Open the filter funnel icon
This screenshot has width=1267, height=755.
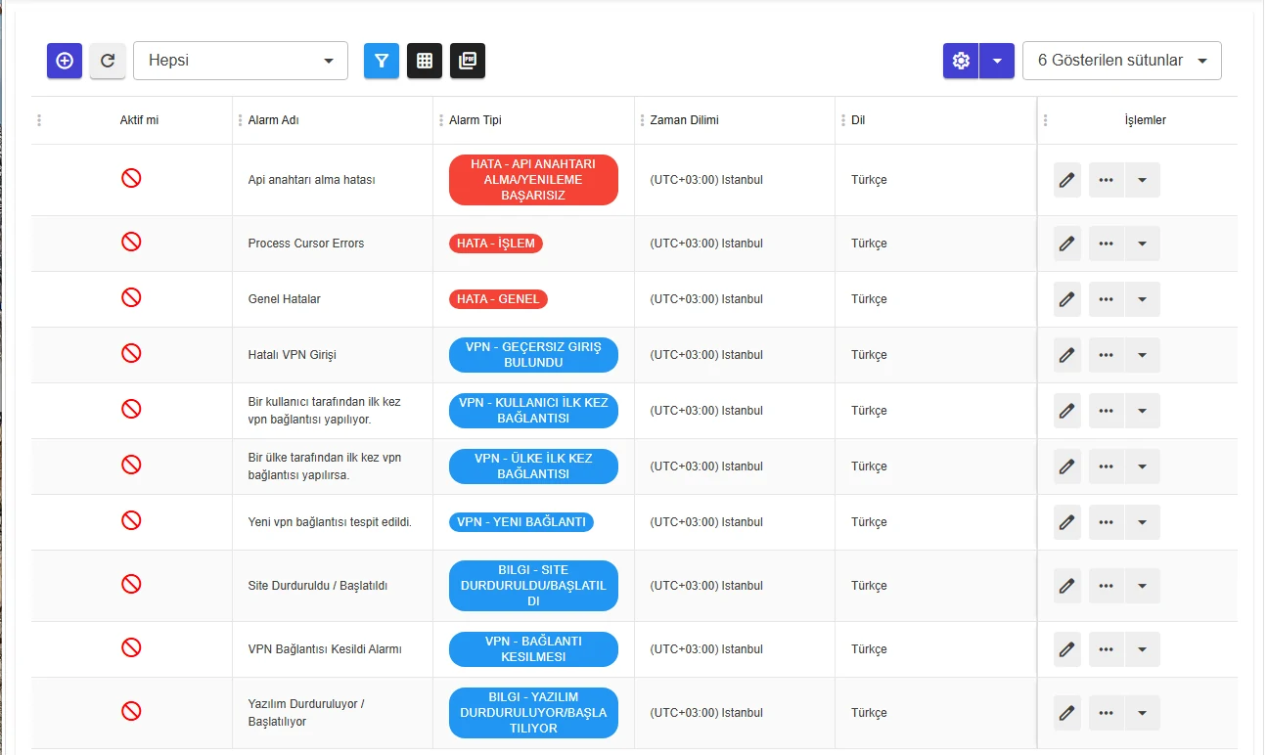(382, 61)
